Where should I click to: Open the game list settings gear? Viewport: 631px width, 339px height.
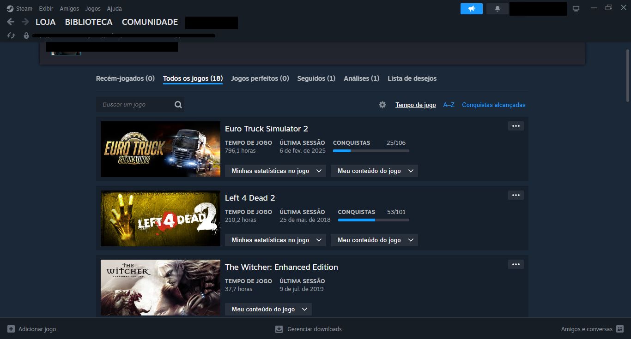pos(382,105)
